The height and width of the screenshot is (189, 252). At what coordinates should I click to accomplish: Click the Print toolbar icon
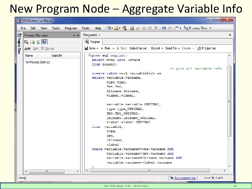pos(132,28)
